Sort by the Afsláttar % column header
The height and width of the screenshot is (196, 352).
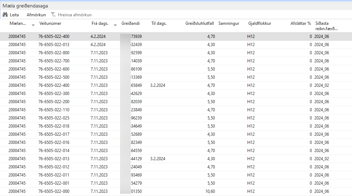(x=300, y=23)
